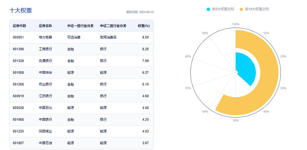Open stock code 000651 row

tap(81, 37)
